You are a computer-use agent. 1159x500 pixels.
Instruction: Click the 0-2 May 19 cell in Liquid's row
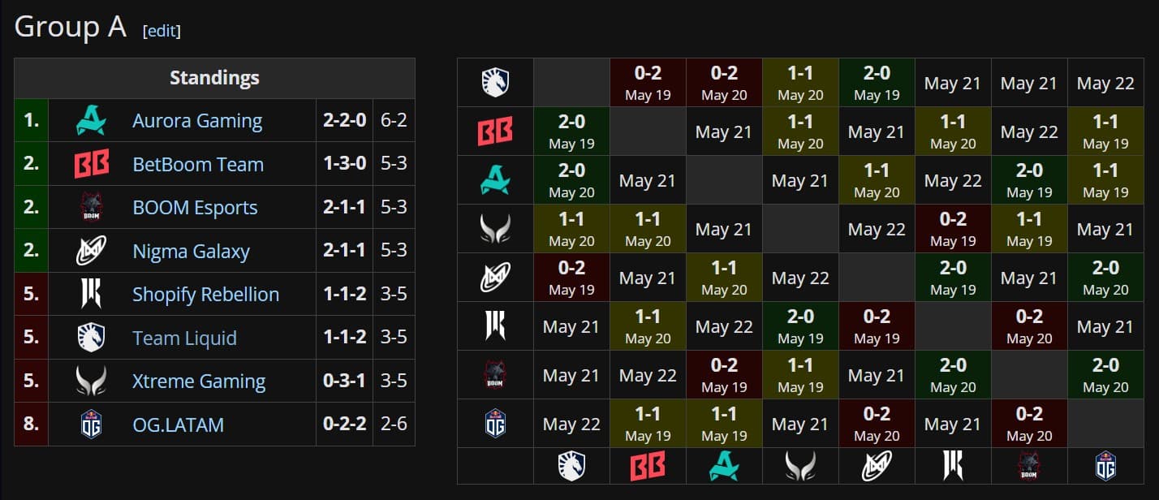647,82
